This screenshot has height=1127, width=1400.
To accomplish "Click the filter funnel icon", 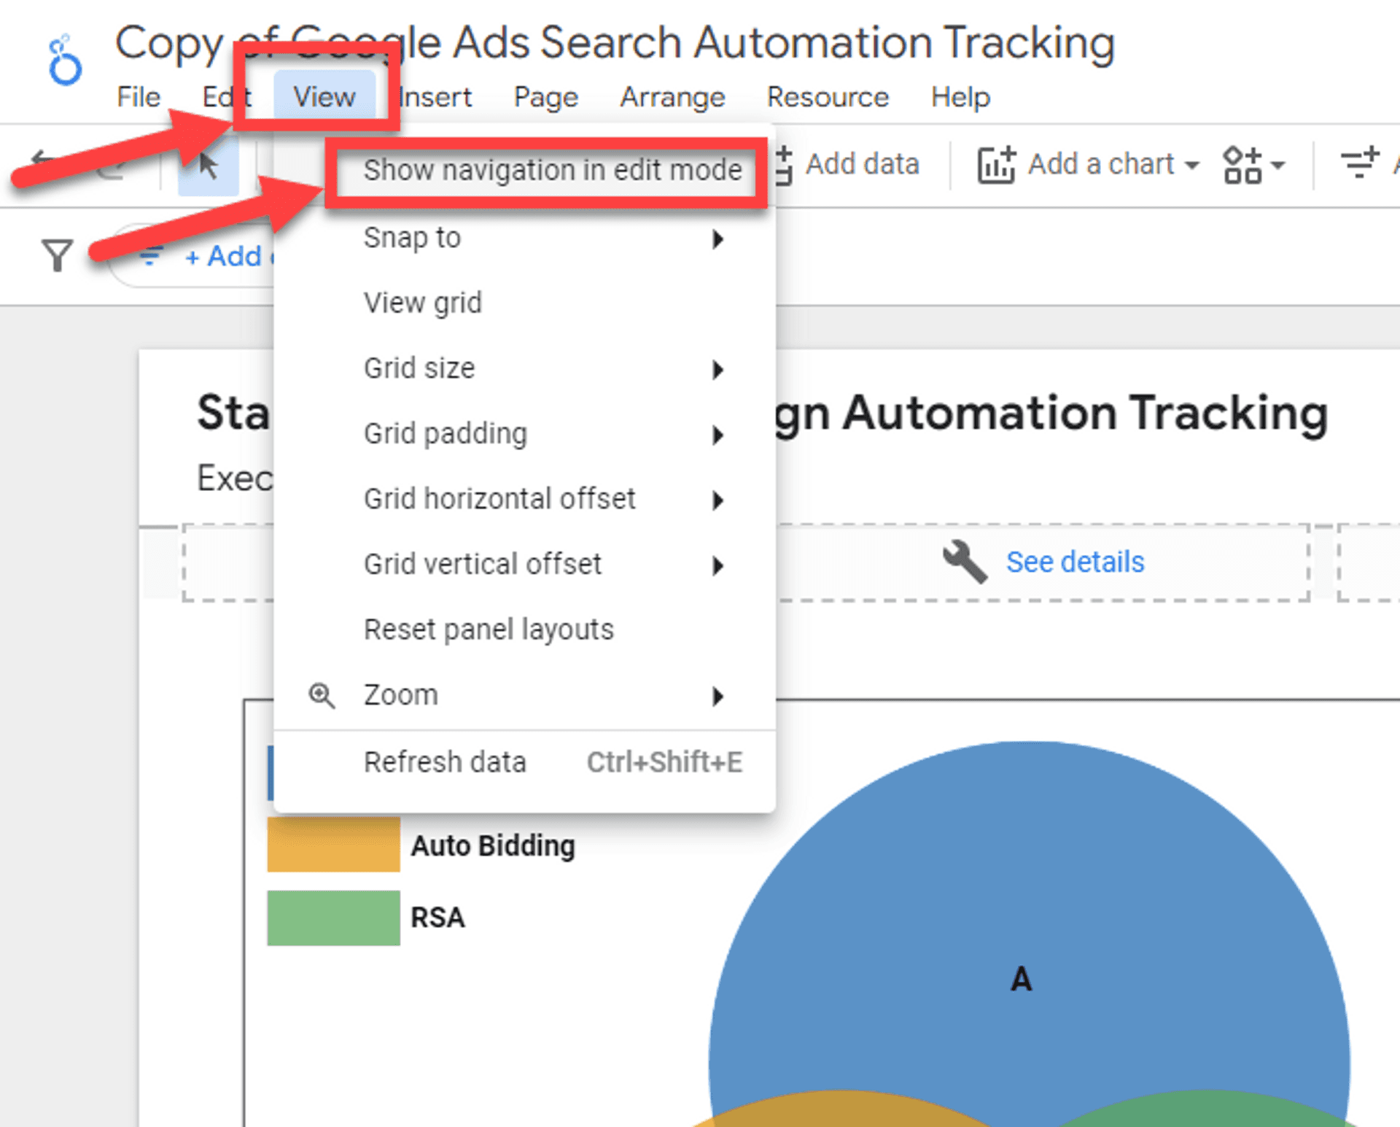I will [x=57, y=255].
